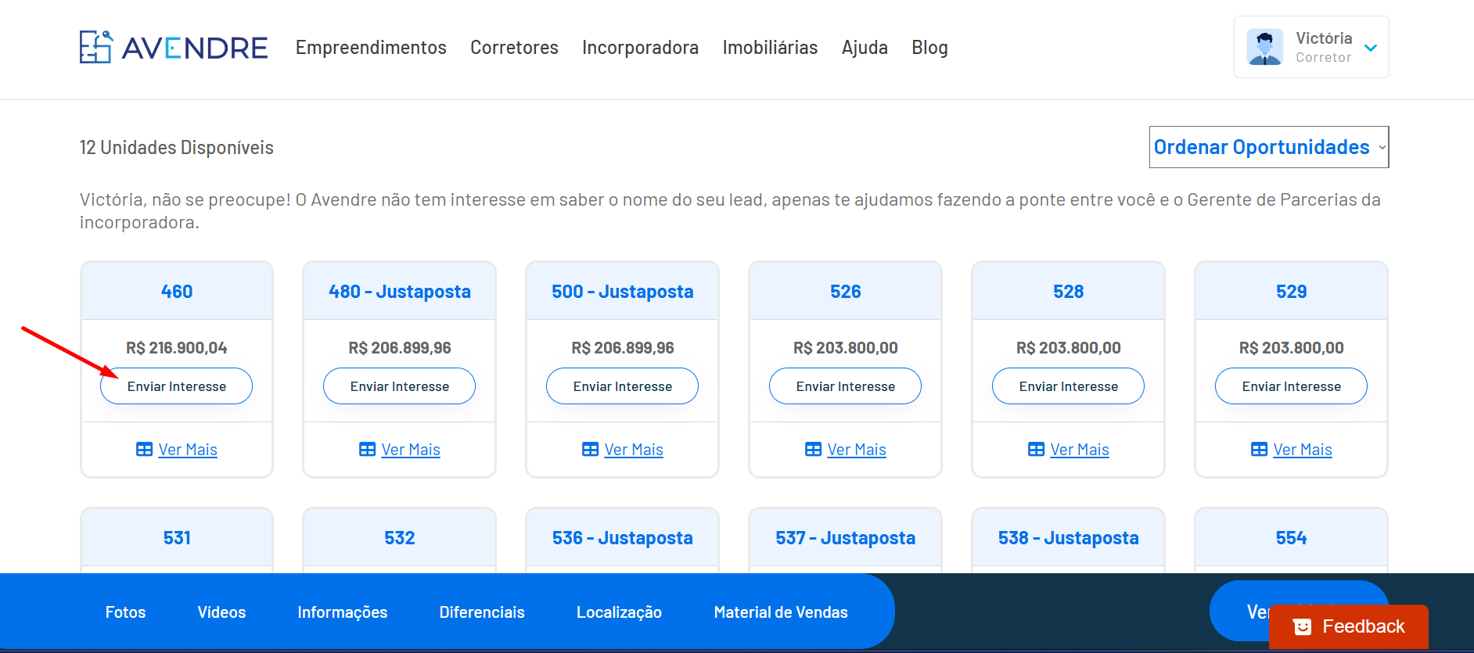
Task: Click unit title 500 - Justaposta
Action: click(x=623, y=292)
